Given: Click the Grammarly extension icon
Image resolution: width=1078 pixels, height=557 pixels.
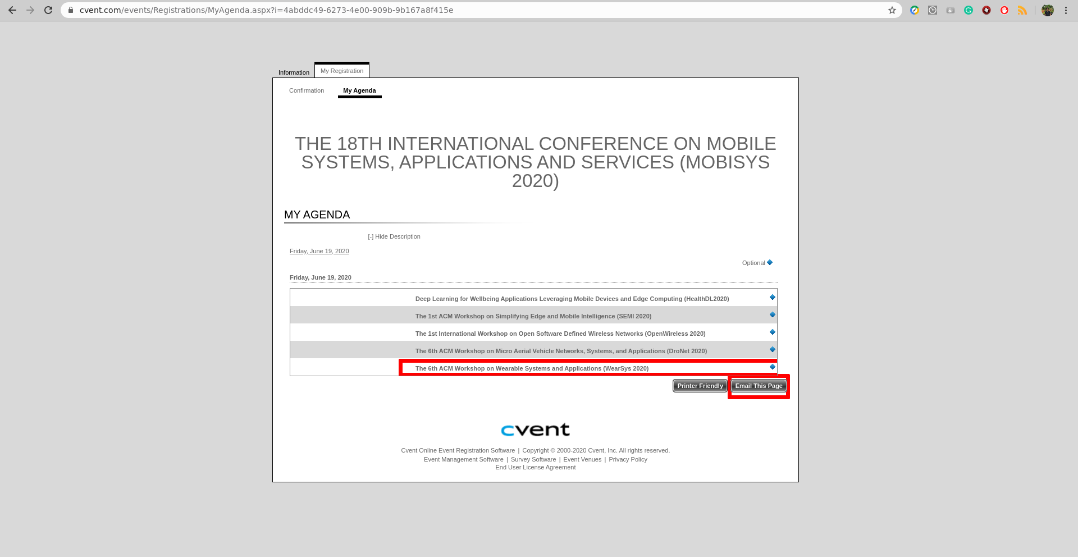Looking at the screenshot, I should pyautogui.click(x=969, y=10).
